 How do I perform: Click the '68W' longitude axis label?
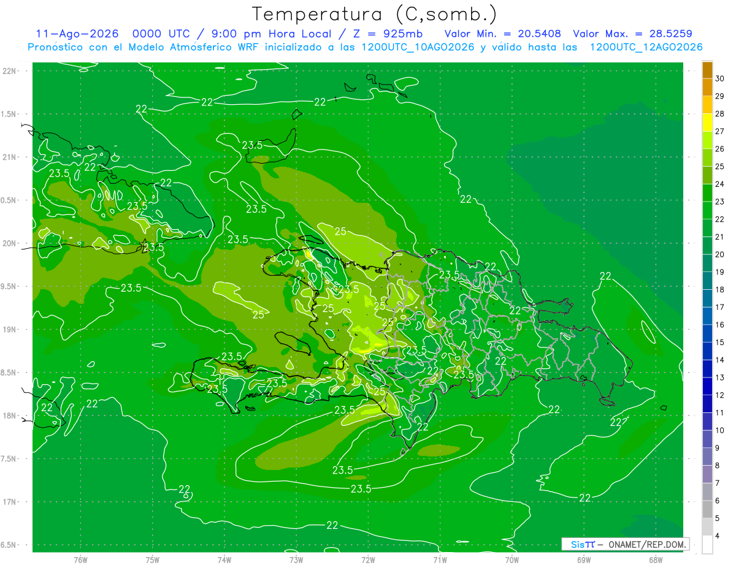pyautogui.click(x=655, y=559)
